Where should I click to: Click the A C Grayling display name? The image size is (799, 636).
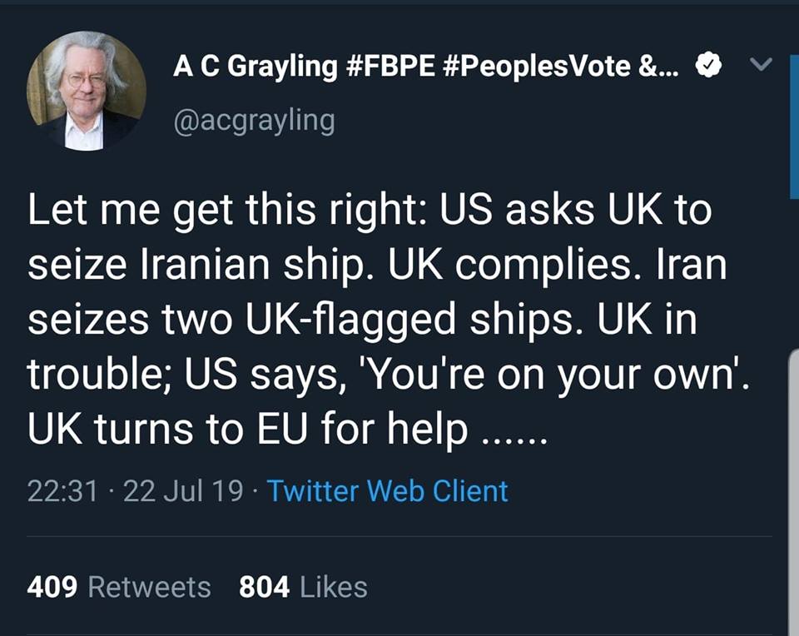coord(255,67)
